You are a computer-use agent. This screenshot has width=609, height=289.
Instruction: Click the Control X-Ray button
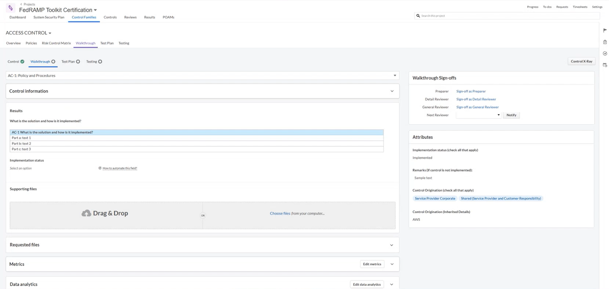point(581,61)
